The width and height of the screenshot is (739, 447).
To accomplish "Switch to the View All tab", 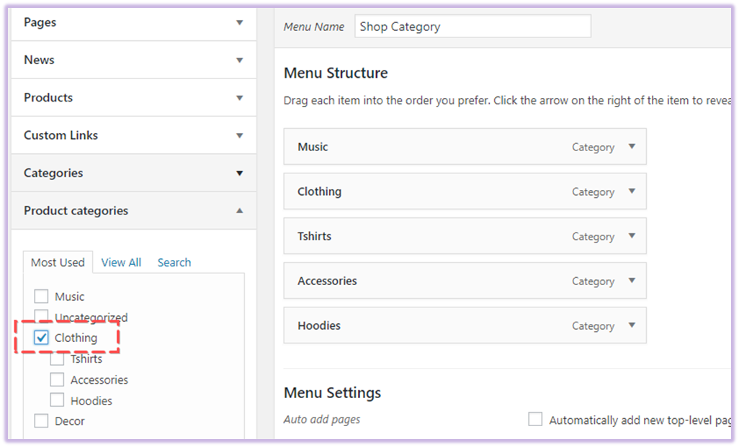I will (x=121, y=263).
